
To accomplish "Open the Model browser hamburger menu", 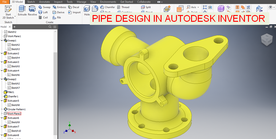I will coord(55,27).
